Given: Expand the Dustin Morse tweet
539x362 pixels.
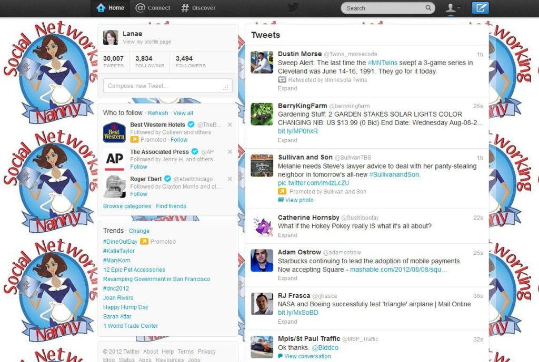Looking at the screenshot, I should click(x=287, y=88).
